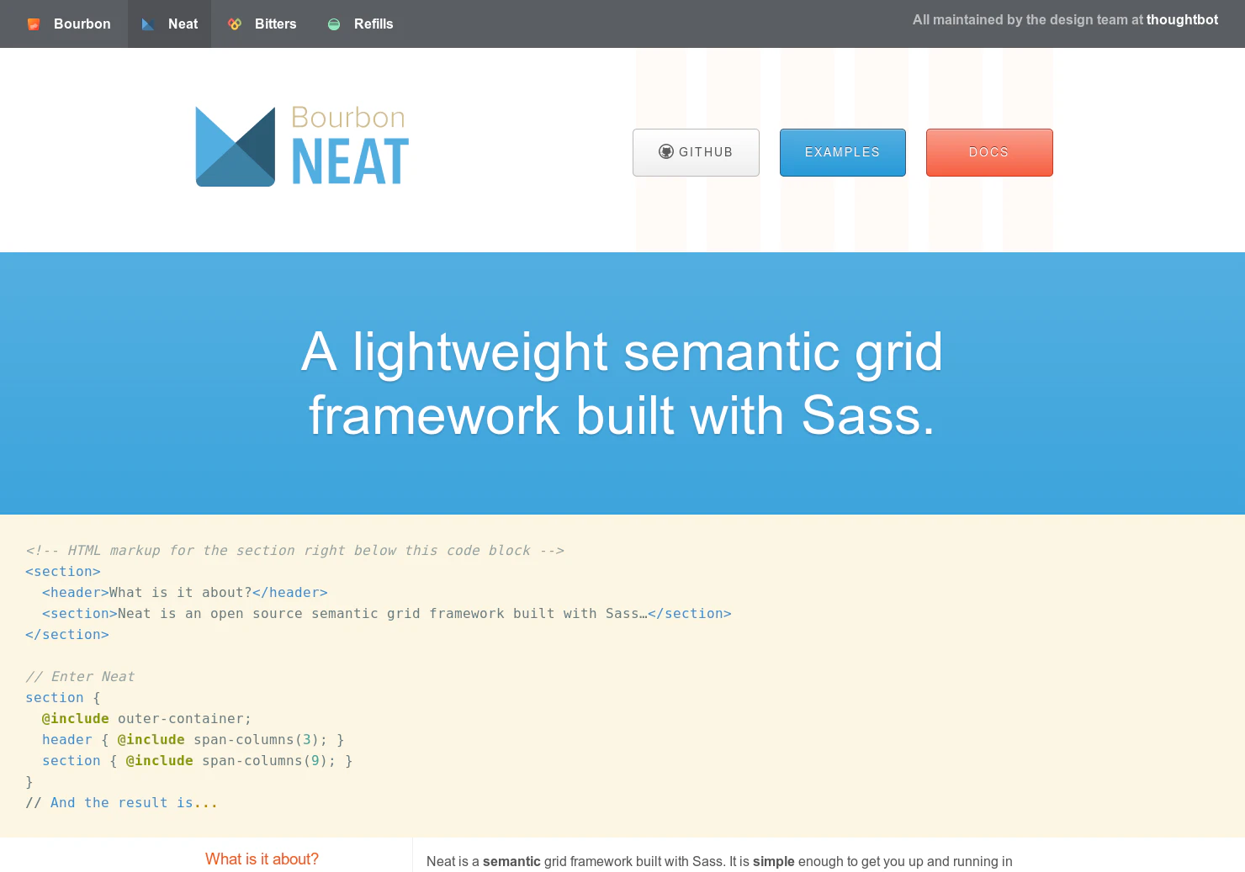Open the Bourbon nav item
This screenshot has height=872, width=1245.
69,24
